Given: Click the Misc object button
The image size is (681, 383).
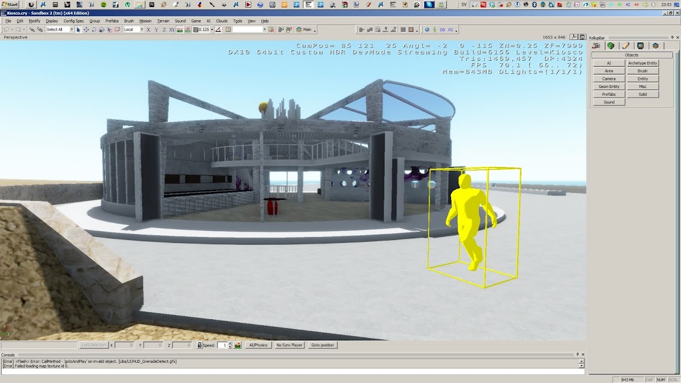Looking at the screenshot, I should (643, 86).
